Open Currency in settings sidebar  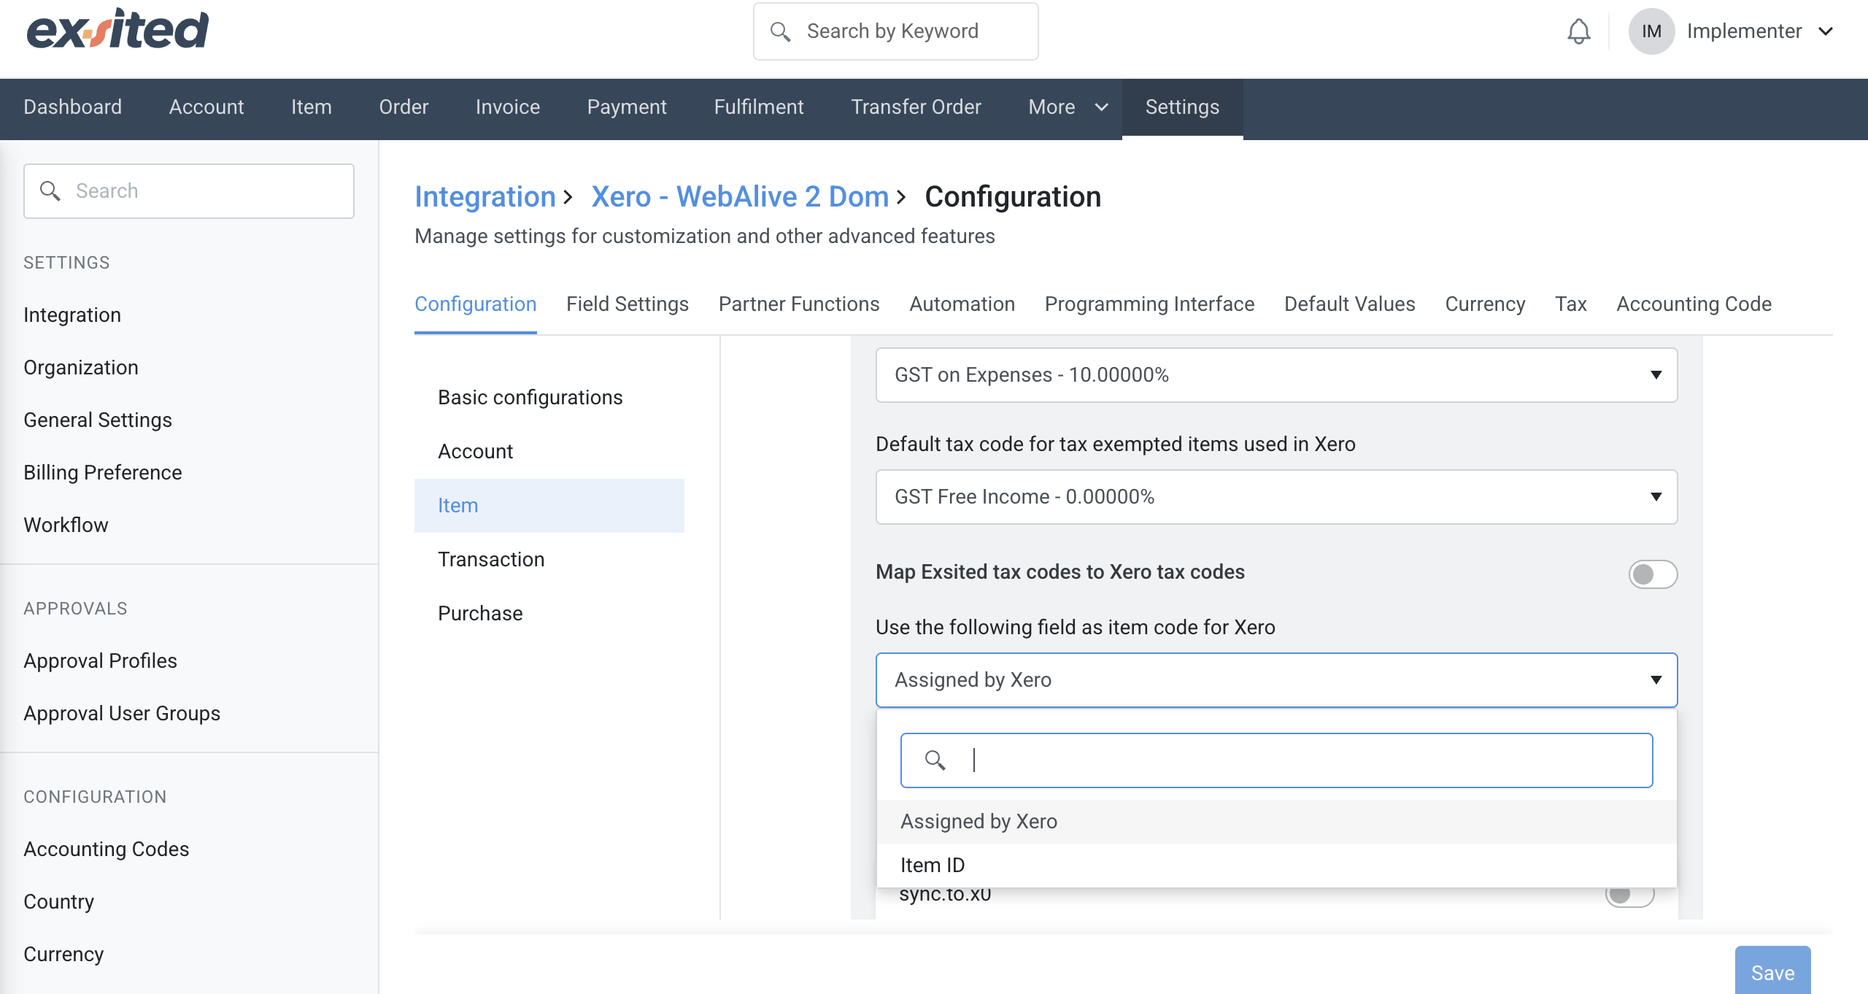click(63, 955)
